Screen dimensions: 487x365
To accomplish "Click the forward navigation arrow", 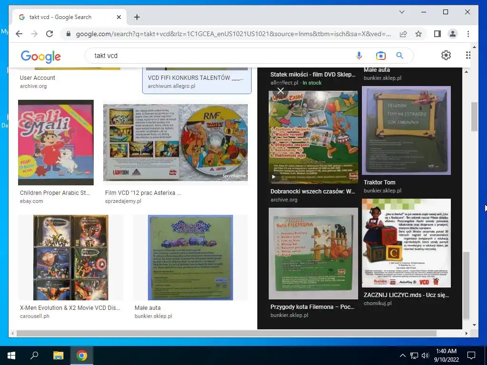I will (x=34, y=34).
